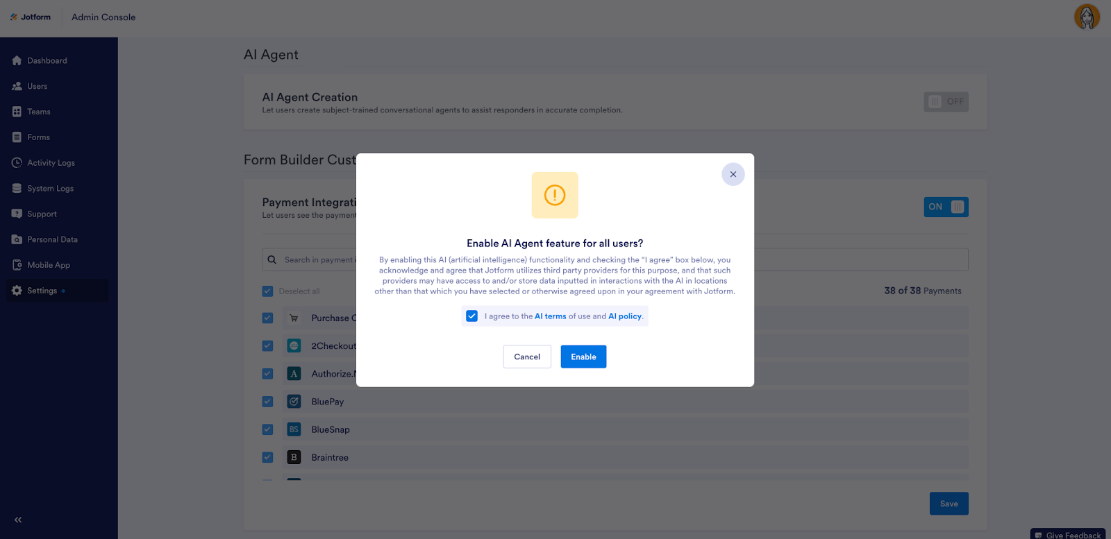Click the BluePay payment icon
The image size is (1111, 539).
pos(294,402)
